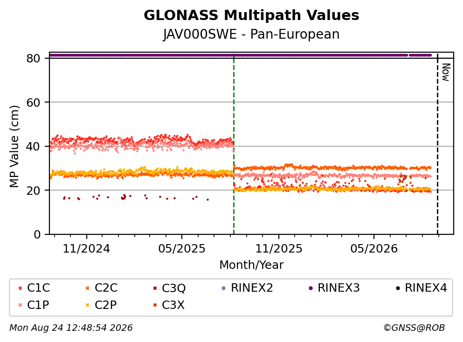Select the RINEX3 legend label
463x342 pixels.
point(339,288)
